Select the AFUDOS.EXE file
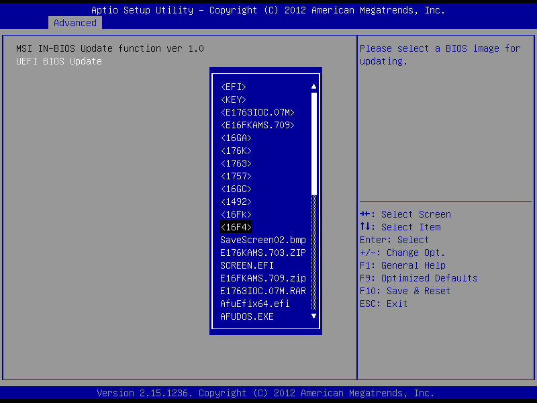 click(247, 316)
